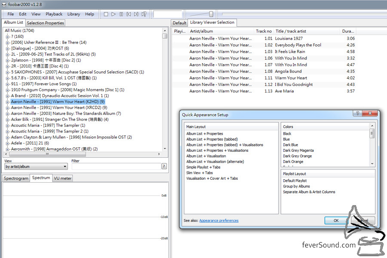Open the Library menu
This screenshot has height=258, width=387.
tap(74, 14)
